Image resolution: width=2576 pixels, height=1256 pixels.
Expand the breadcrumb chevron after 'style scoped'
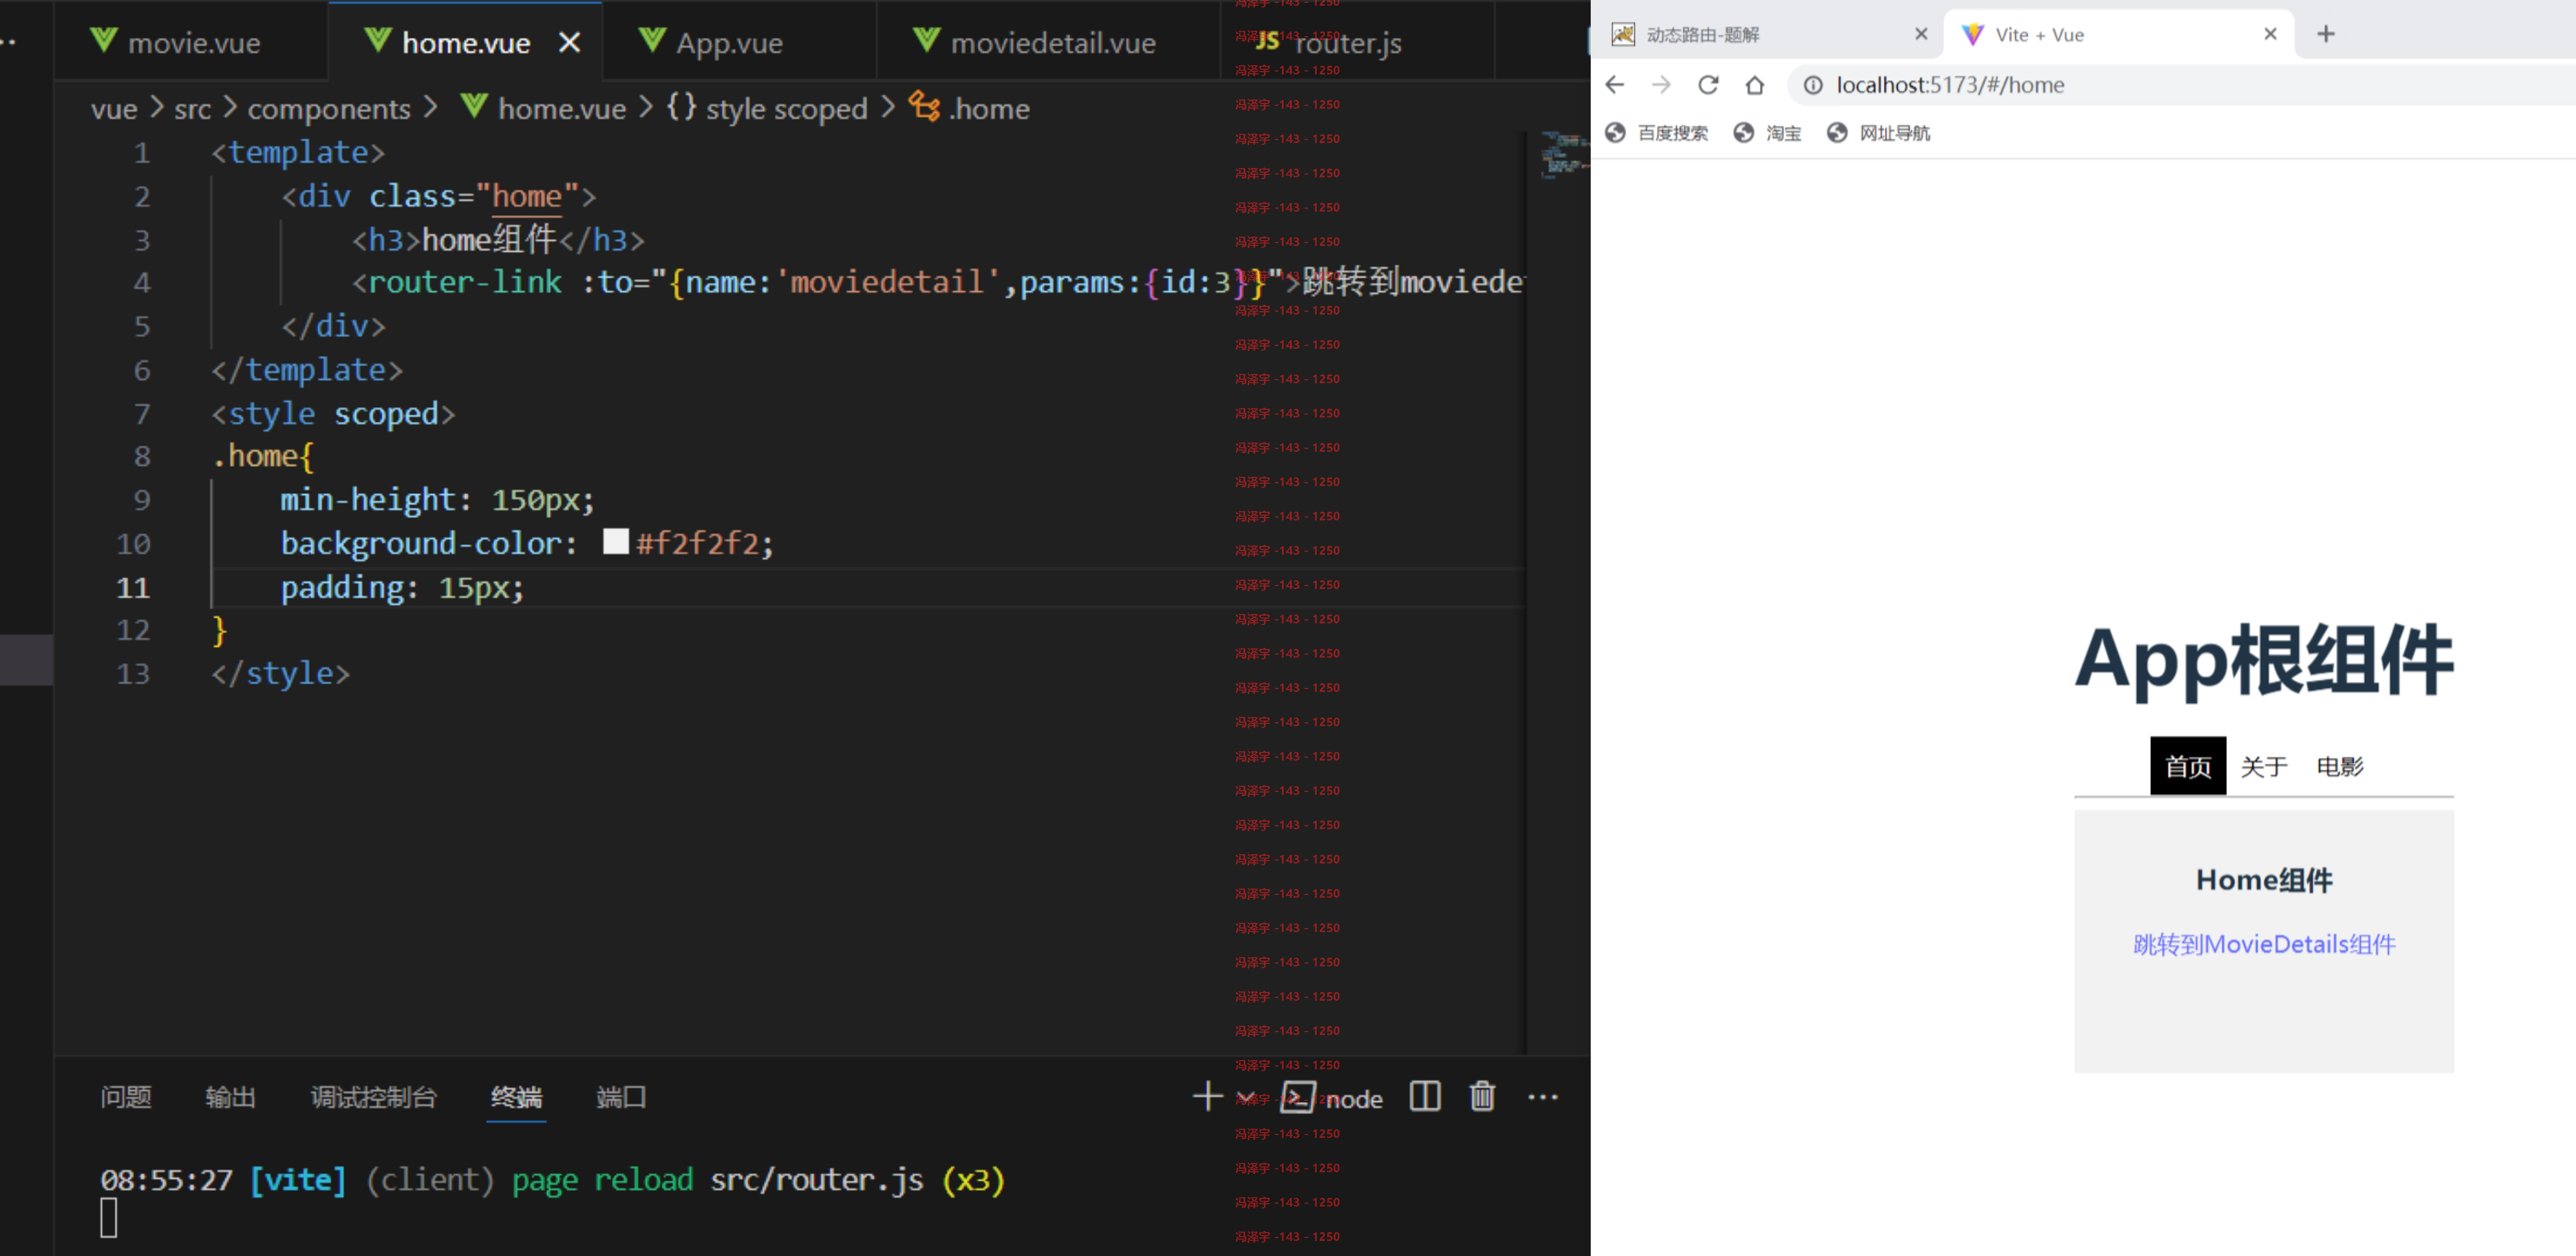pos(888,106)
